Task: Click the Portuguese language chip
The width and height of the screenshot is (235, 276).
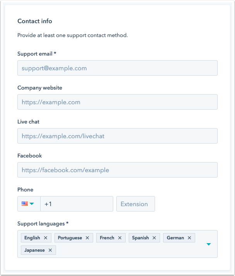Action: [70, 238]
